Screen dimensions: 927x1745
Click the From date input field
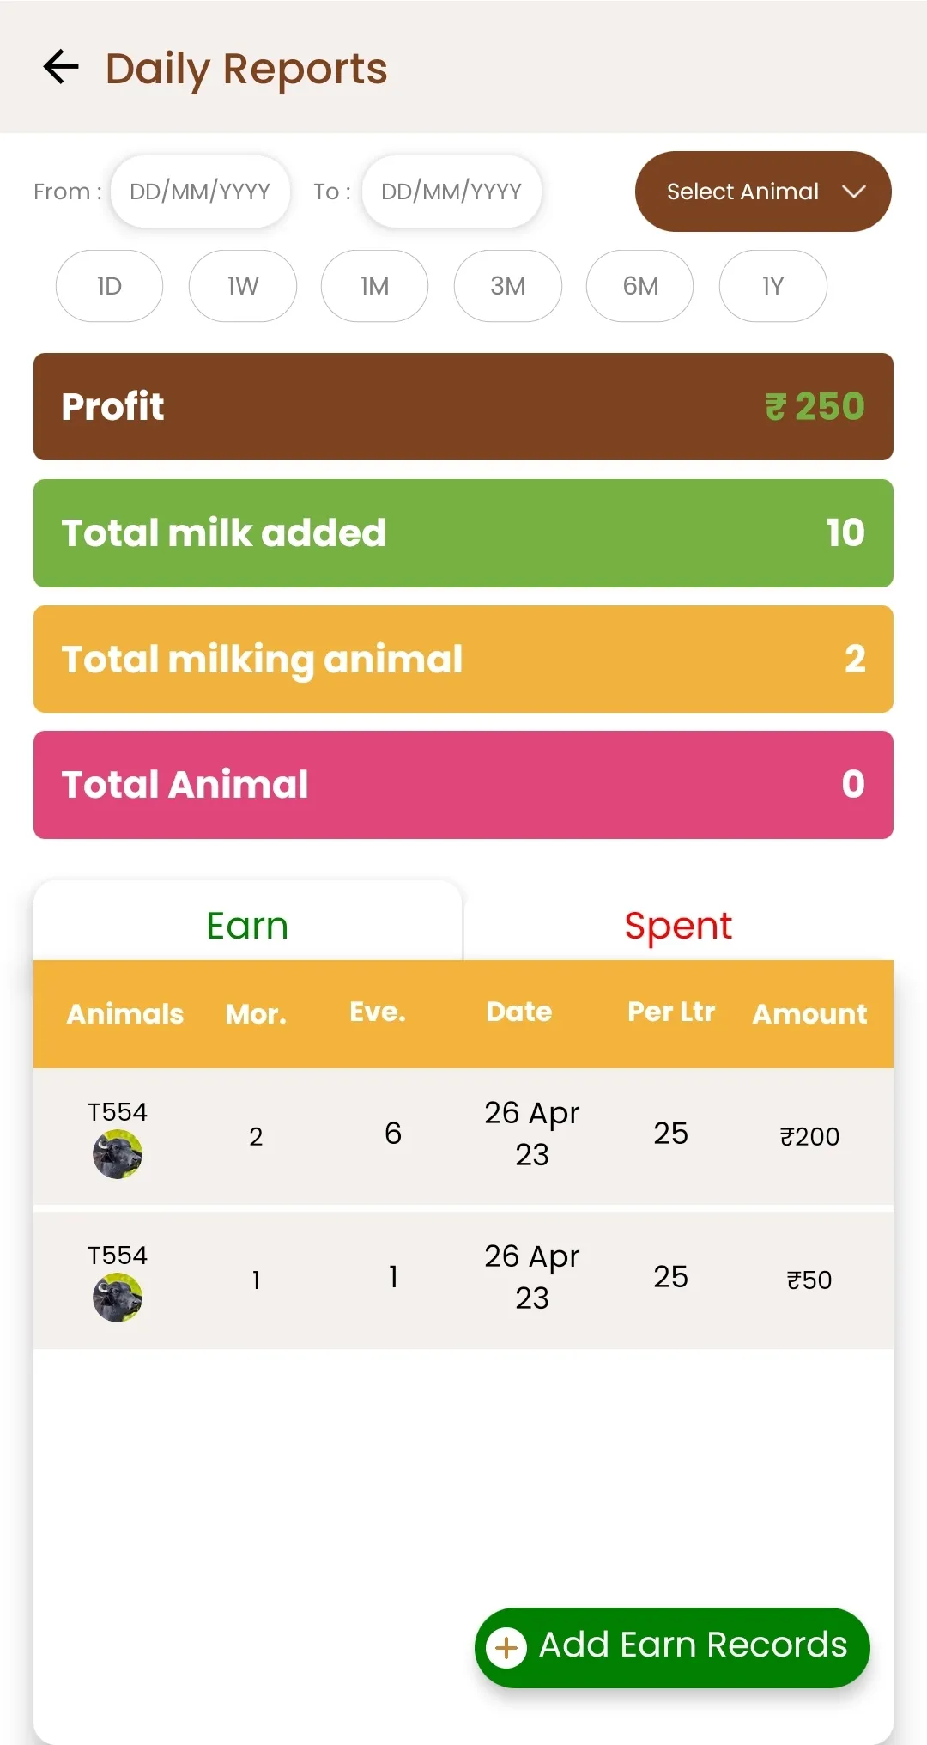click(x=200, y=192)
